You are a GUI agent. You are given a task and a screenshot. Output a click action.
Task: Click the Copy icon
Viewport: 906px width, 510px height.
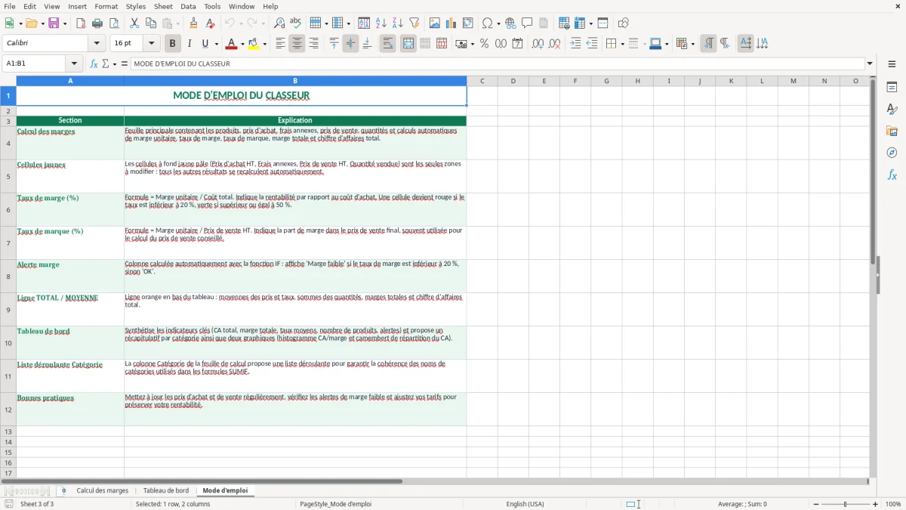[x=151, y=23]
